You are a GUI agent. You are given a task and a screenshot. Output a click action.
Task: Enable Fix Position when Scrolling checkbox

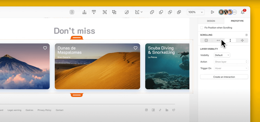[202, 28]
